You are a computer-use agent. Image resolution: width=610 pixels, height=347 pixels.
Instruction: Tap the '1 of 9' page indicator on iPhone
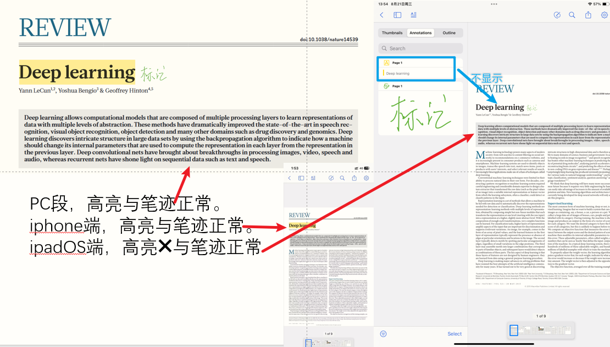click(329, 334)
